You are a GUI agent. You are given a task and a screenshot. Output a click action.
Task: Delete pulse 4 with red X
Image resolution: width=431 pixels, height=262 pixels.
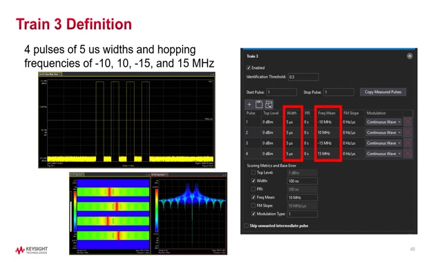(408, 154)
